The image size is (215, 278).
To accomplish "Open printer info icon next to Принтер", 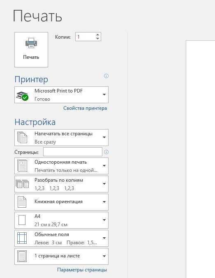I will coord(106,76).
